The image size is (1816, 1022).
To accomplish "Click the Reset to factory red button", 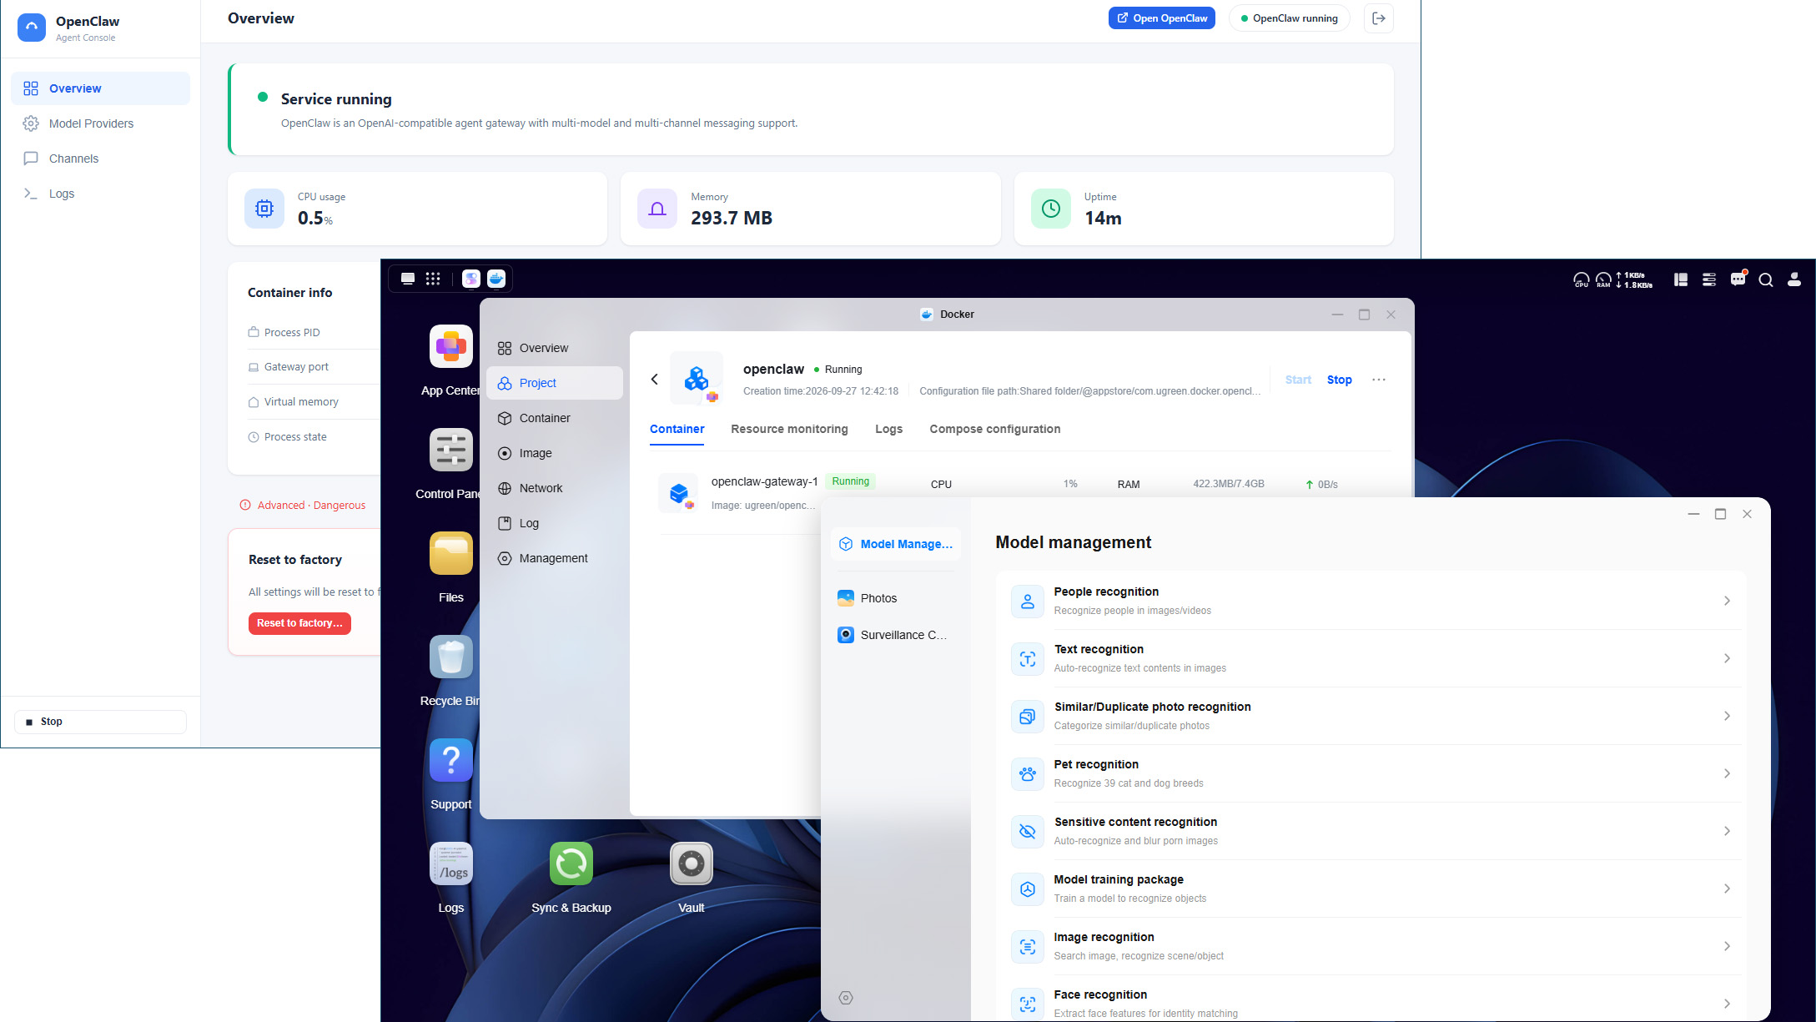I will point(299,623).
